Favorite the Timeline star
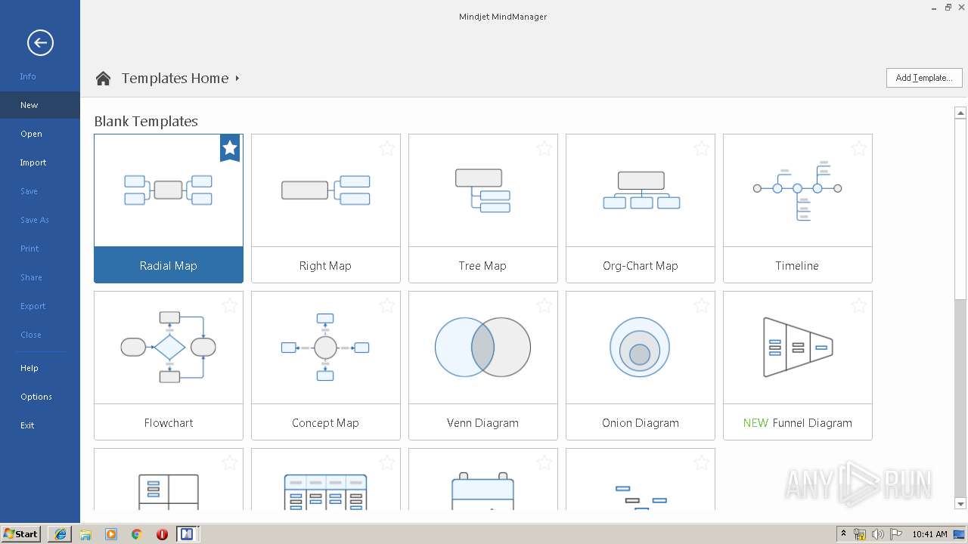The image size is (968, 544). [x=859, y=149]
